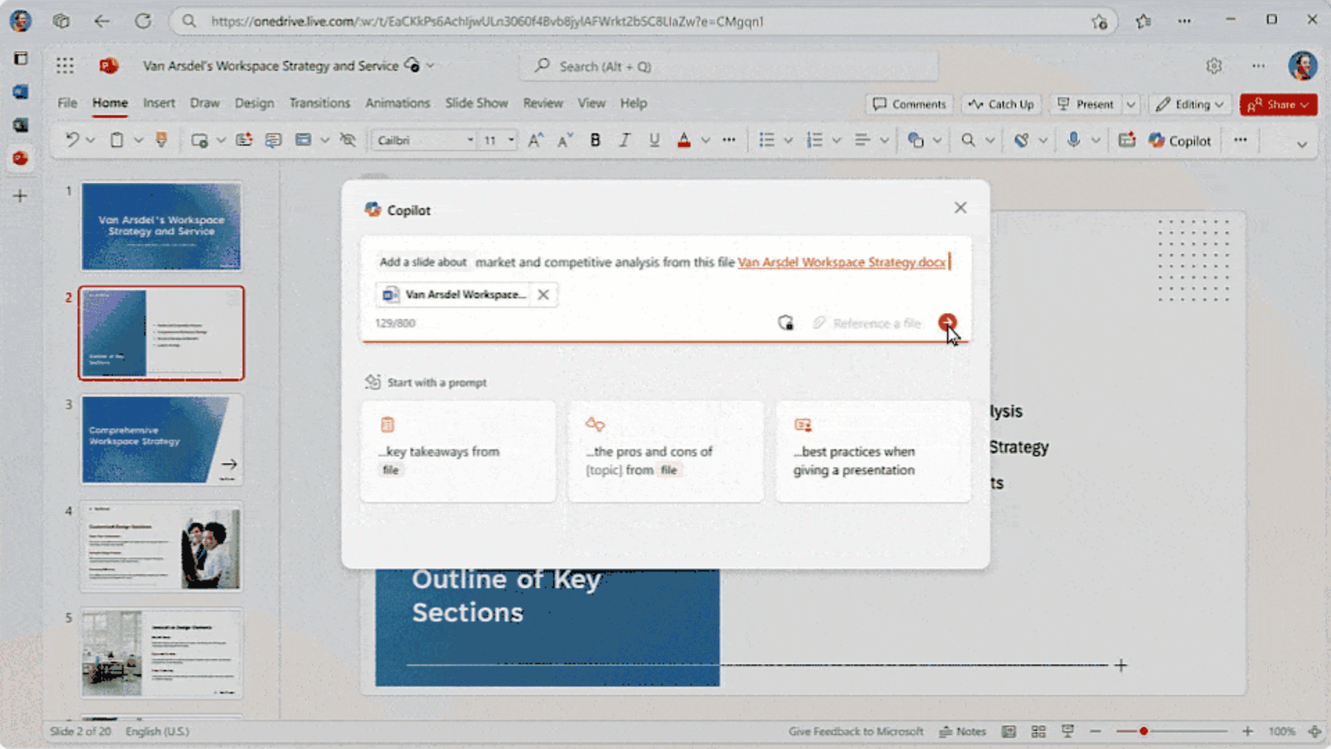1331x749 pixels.
Task: Open the Slide Show tab
Action: point(476,103)
